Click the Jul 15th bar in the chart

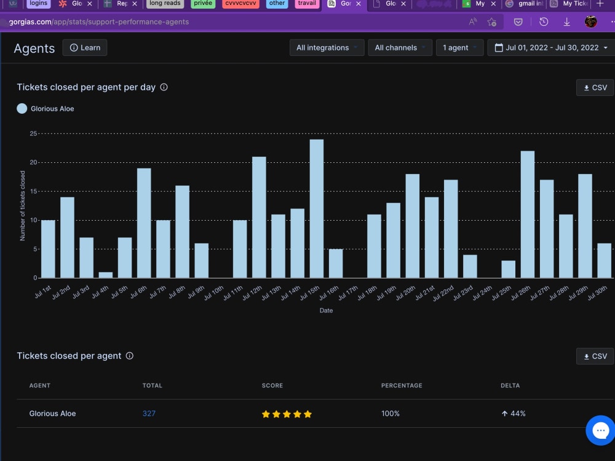coord(317,208)
